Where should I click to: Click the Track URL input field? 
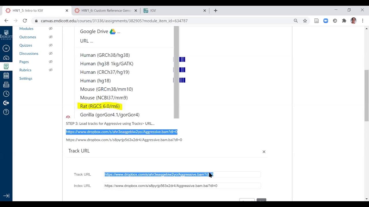182,175
